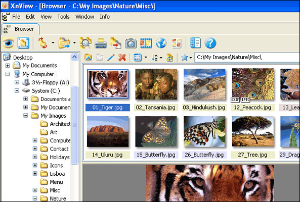Image resolution: width=300 pixels, height=202 pixels.
Task: Click the Fullscreen page icon
Action: point(23,43)
